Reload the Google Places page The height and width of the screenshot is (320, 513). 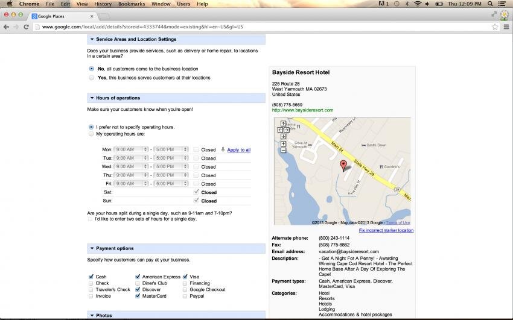pos(26,27)
